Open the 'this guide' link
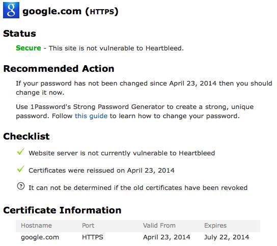This screenshot has width=277, height=246. pyautogui.click(x=91, y=116)
